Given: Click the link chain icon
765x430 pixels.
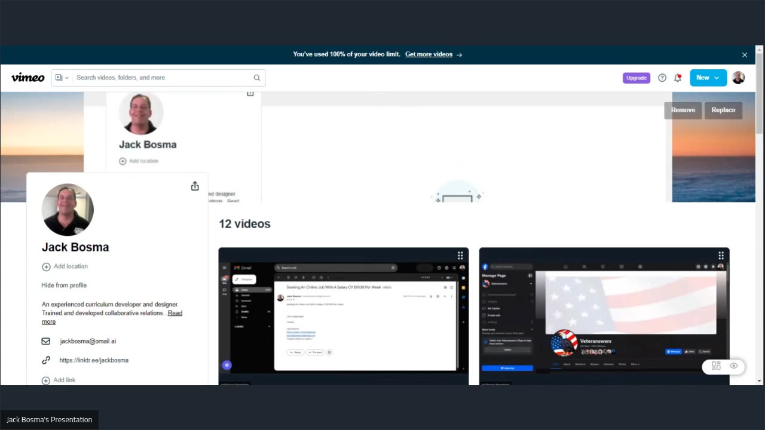Looking at the screenshot, I should (x=46, y=360).
